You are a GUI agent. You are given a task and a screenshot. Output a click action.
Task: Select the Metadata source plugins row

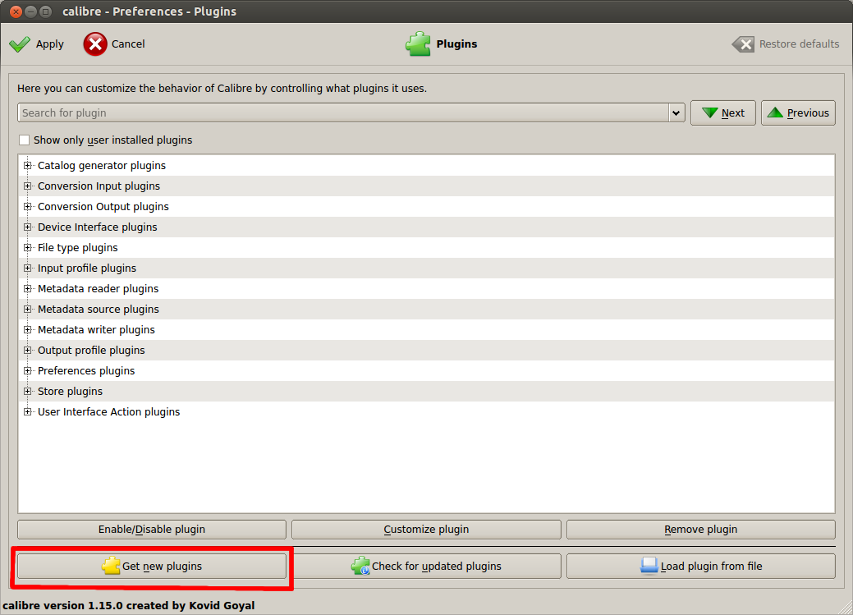coord(427,309)
